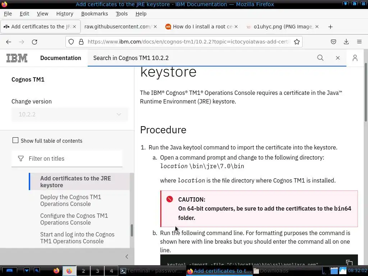Image resolution: width=368 pixels, height=276 pixels.
Task: Reload the current page
Action: coord(34,42)
